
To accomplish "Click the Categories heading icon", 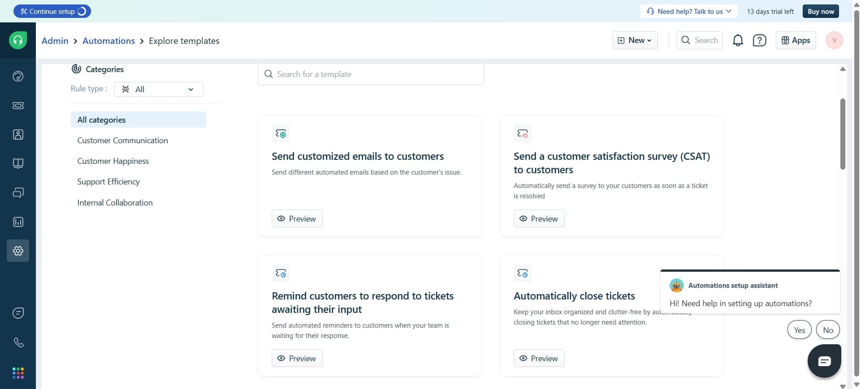I will [x=77, y=69].
